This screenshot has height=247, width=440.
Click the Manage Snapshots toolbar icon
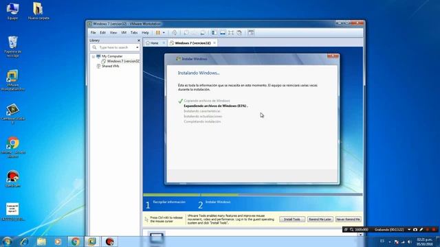[203, 33]
